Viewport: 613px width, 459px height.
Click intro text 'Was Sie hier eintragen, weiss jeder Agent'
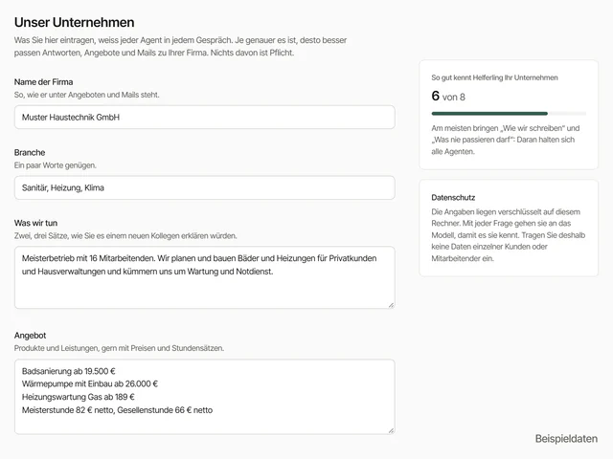[180, 47]
